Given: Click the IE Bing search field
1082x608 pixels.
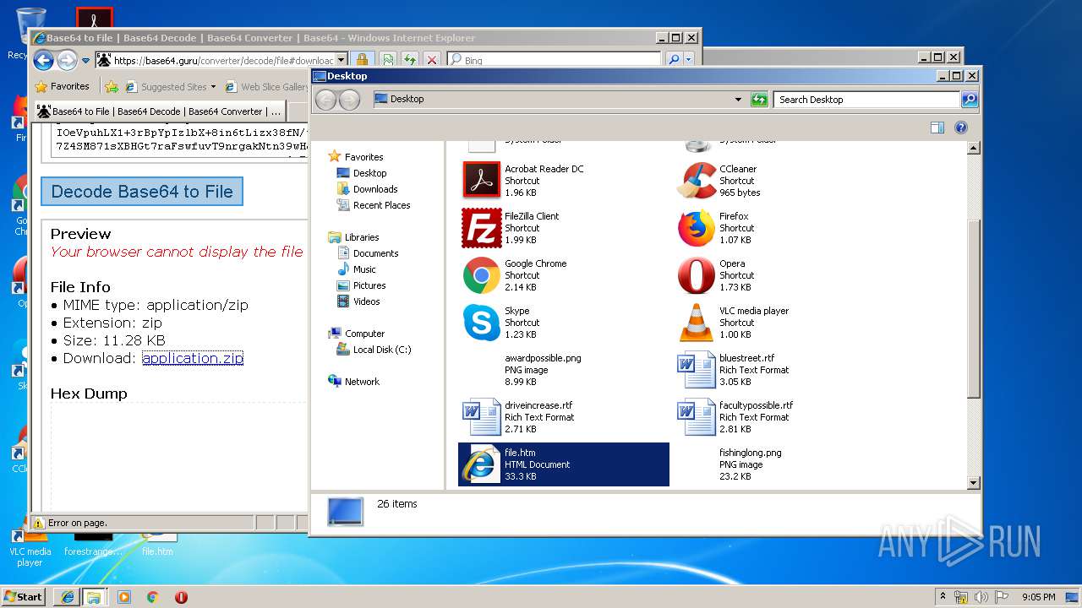Looking at the screenshot, I should click(555, 60).
